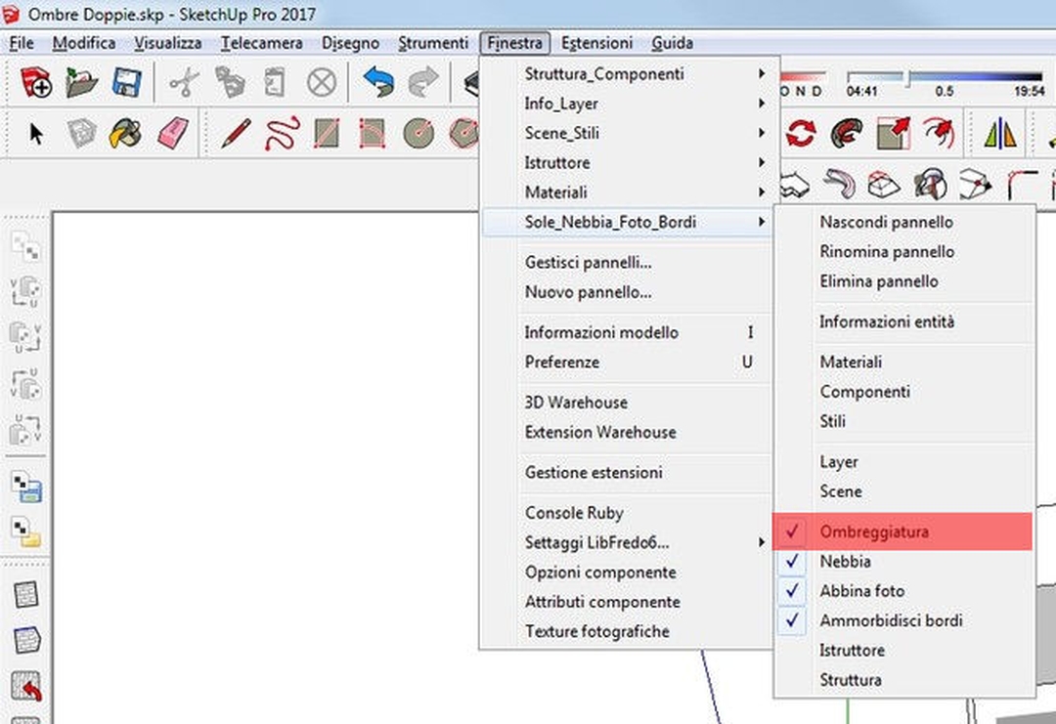Click the texture icon with yellow folder
Screen dimensions: 1056x724
coord(27,532)
